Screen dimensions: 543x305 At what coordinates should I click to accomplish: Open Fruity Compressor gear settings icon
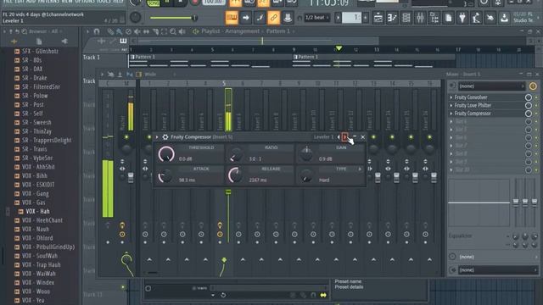pos(165,137)
